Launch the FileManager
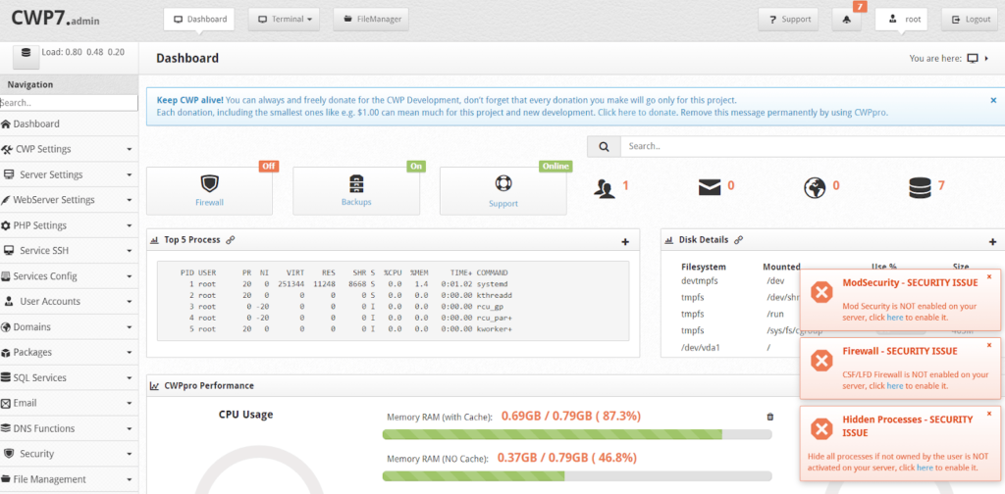 pos(371,20)
